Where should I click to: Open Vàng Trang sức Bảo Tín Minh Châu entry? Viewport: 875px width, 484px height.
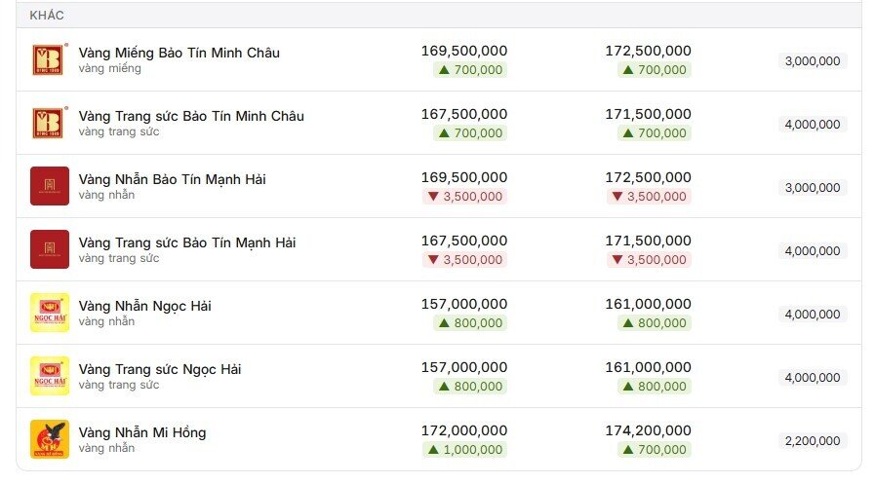191,116
